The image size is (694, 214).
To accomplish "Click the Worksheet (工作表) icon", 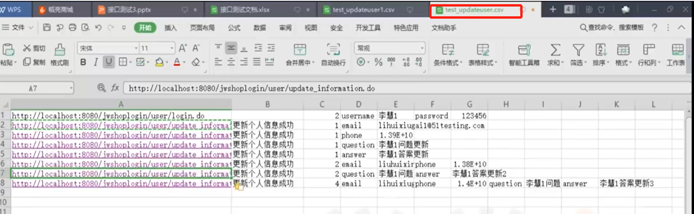I will [677, 49].
